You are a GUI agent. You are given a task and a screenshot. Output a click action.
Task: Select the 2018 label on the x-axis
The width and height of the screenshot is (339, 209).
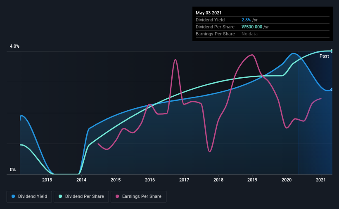(x=218, y=180)
